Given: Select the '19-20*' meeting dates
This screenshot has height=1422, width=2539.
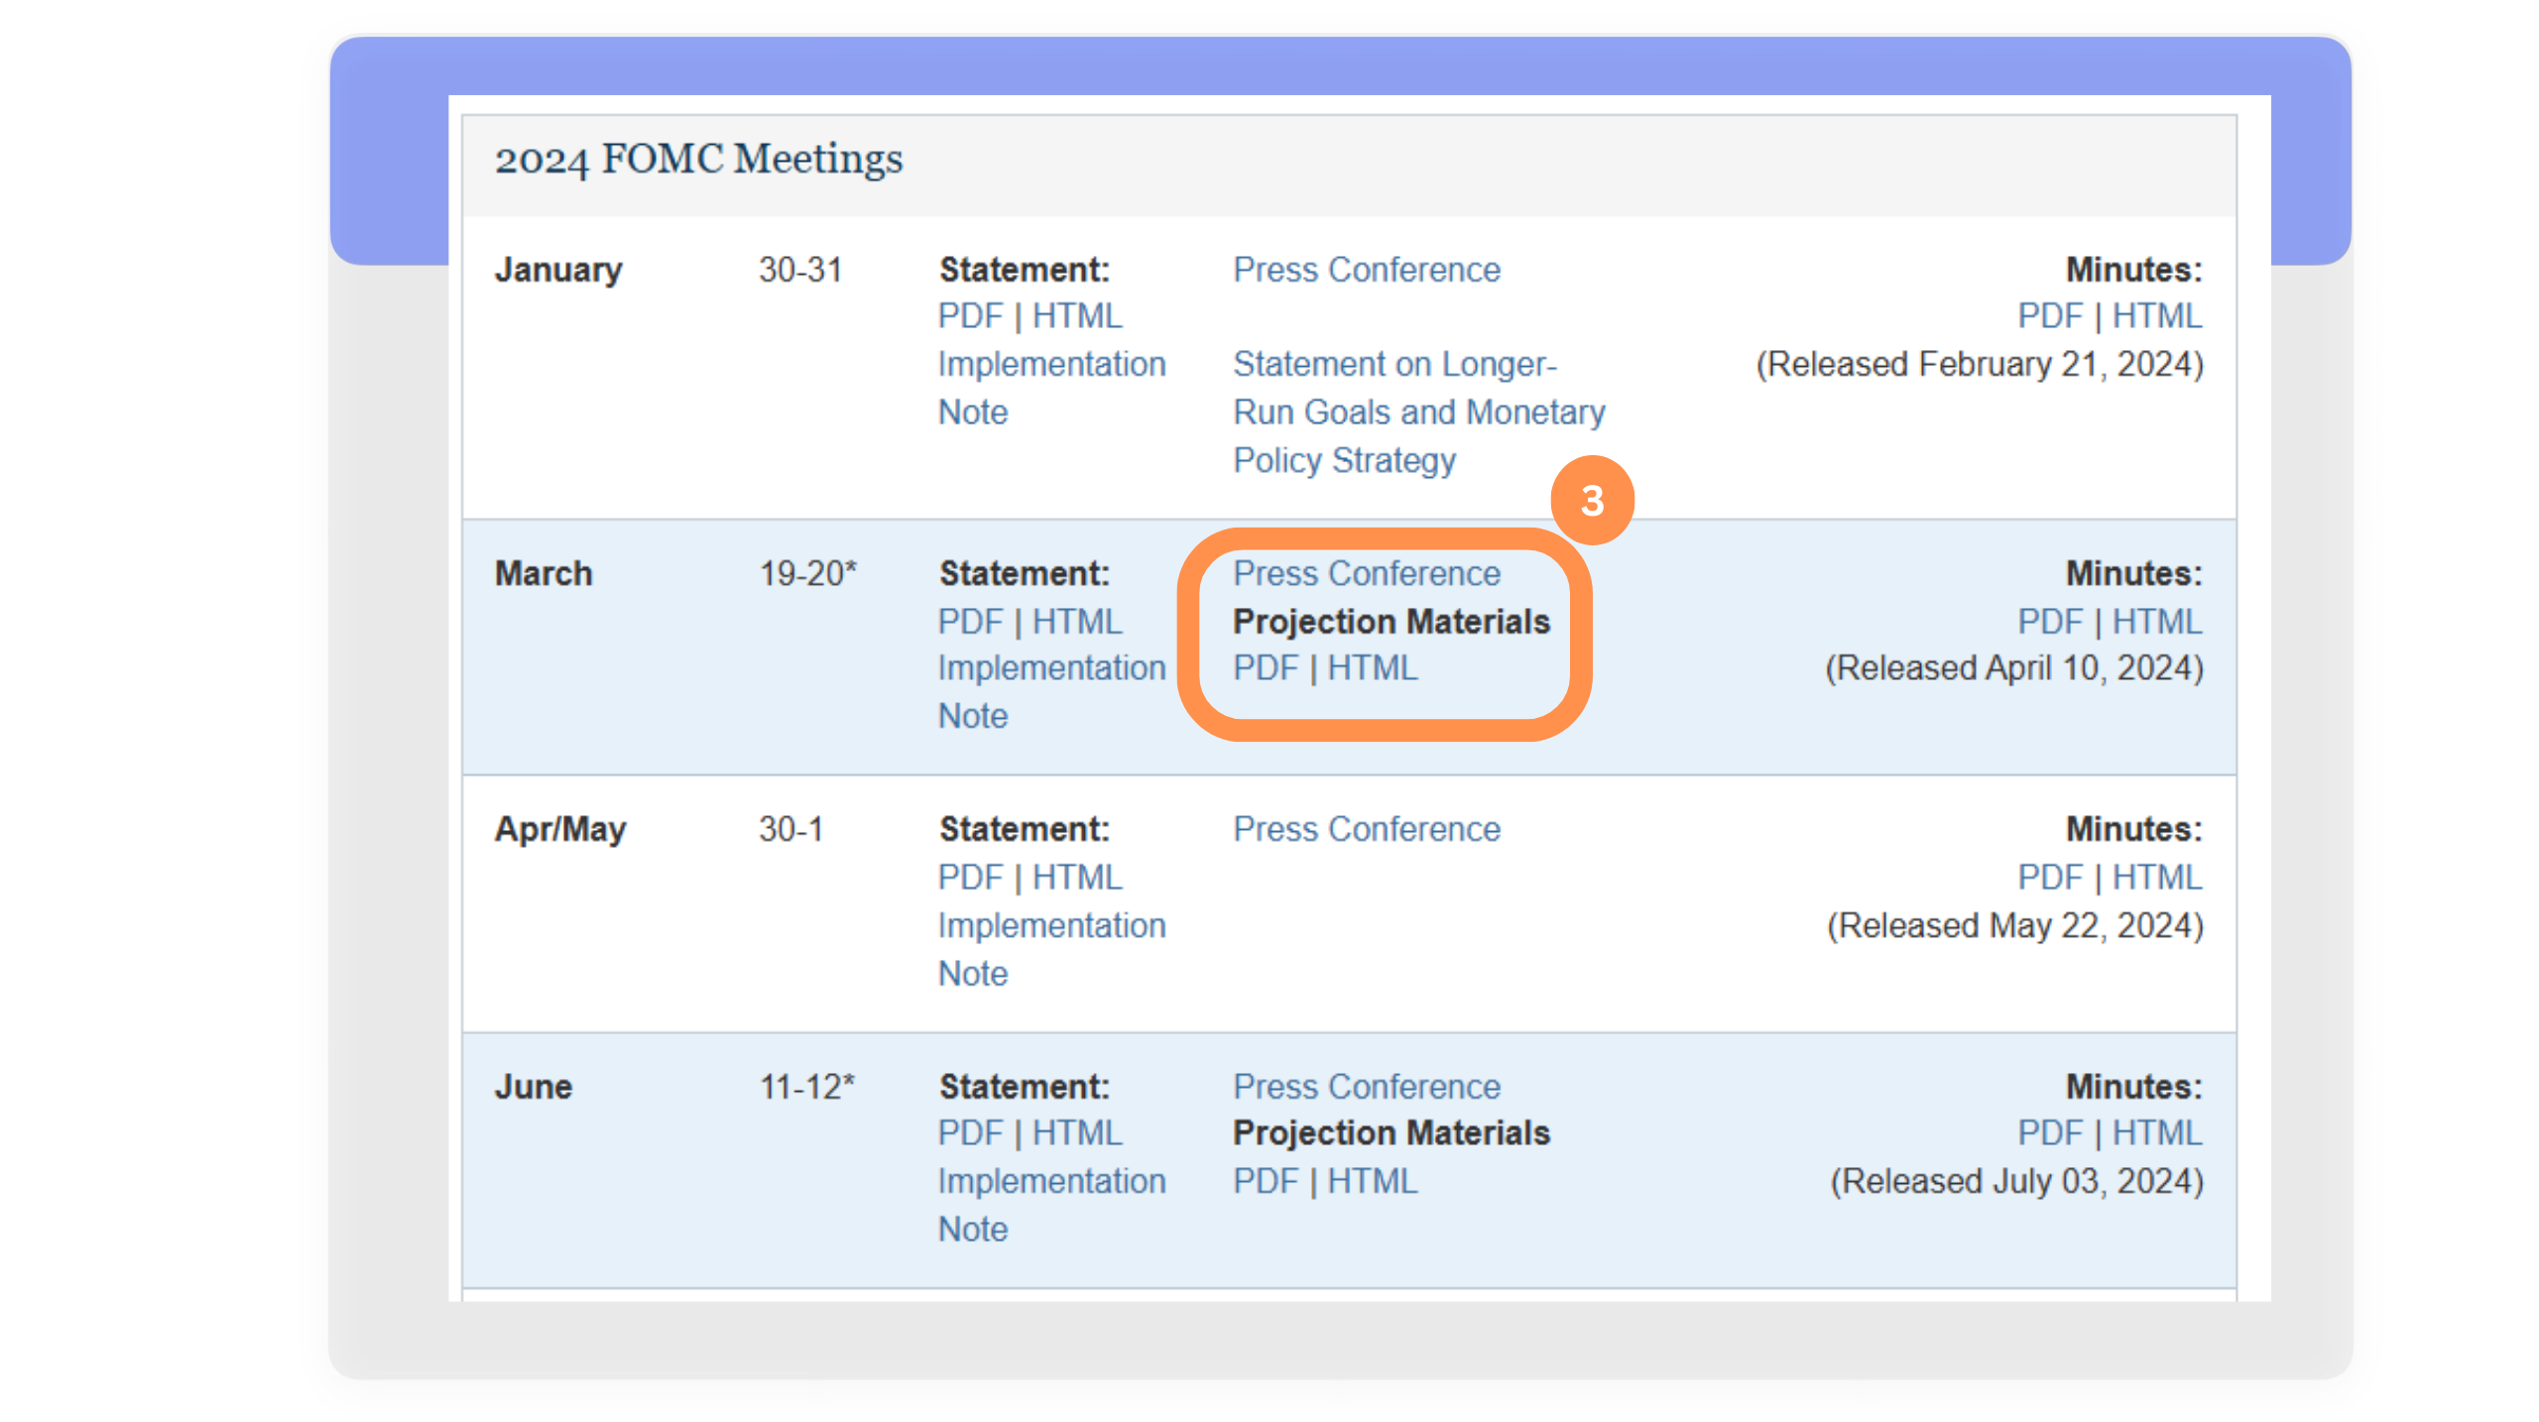Looking at the screenshot, I should point(807,574).
